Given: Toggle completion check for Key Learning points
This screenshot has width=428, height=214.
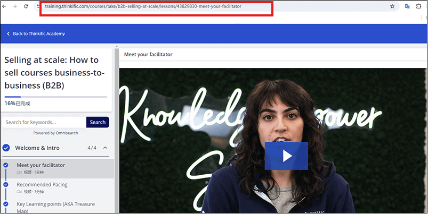Looking at the screenshot, I should tap(6, 203).
